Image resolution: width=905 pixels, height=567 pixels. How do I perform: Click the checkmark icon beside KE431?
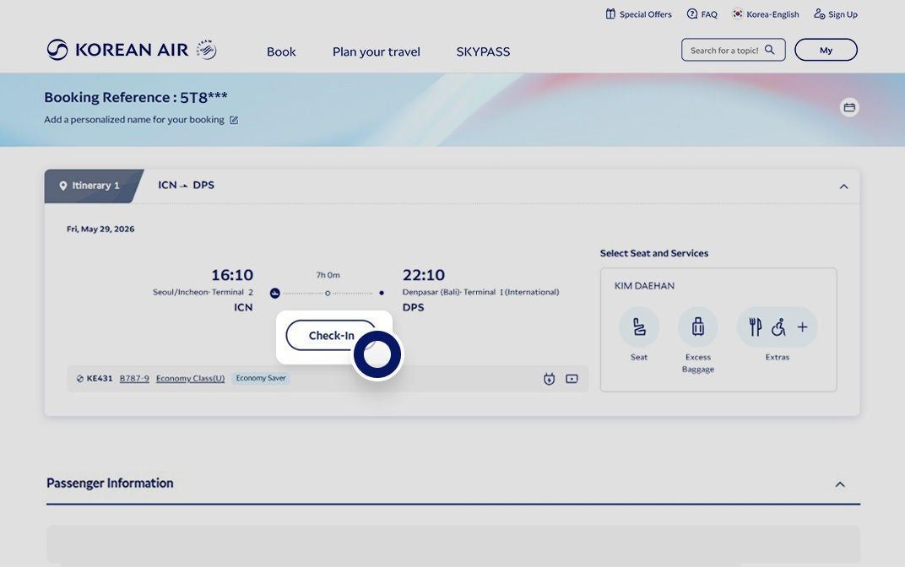tap(79, 379)
